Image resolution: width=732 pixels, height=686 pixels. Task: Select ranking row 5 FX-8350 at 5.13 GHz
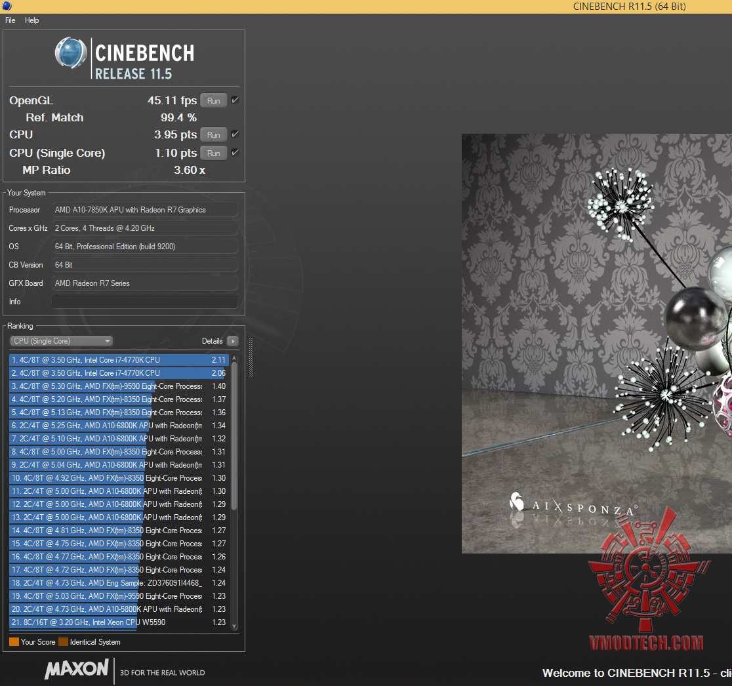pos(119,412)
